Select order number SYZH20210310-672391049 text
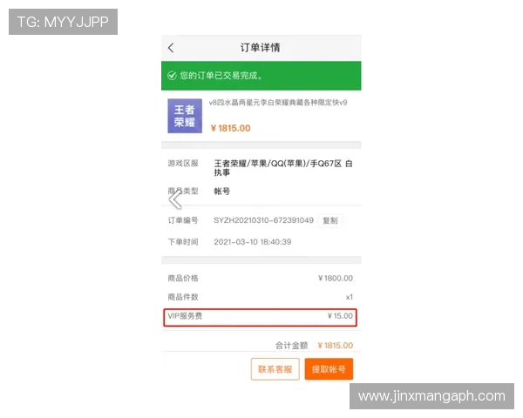The width and height of the screenshot is (523, 418). tap(263, 220)
